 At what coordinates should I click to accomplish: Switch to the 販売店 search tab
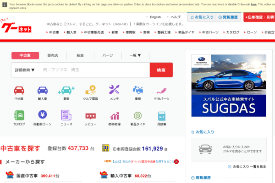(53, 55)
